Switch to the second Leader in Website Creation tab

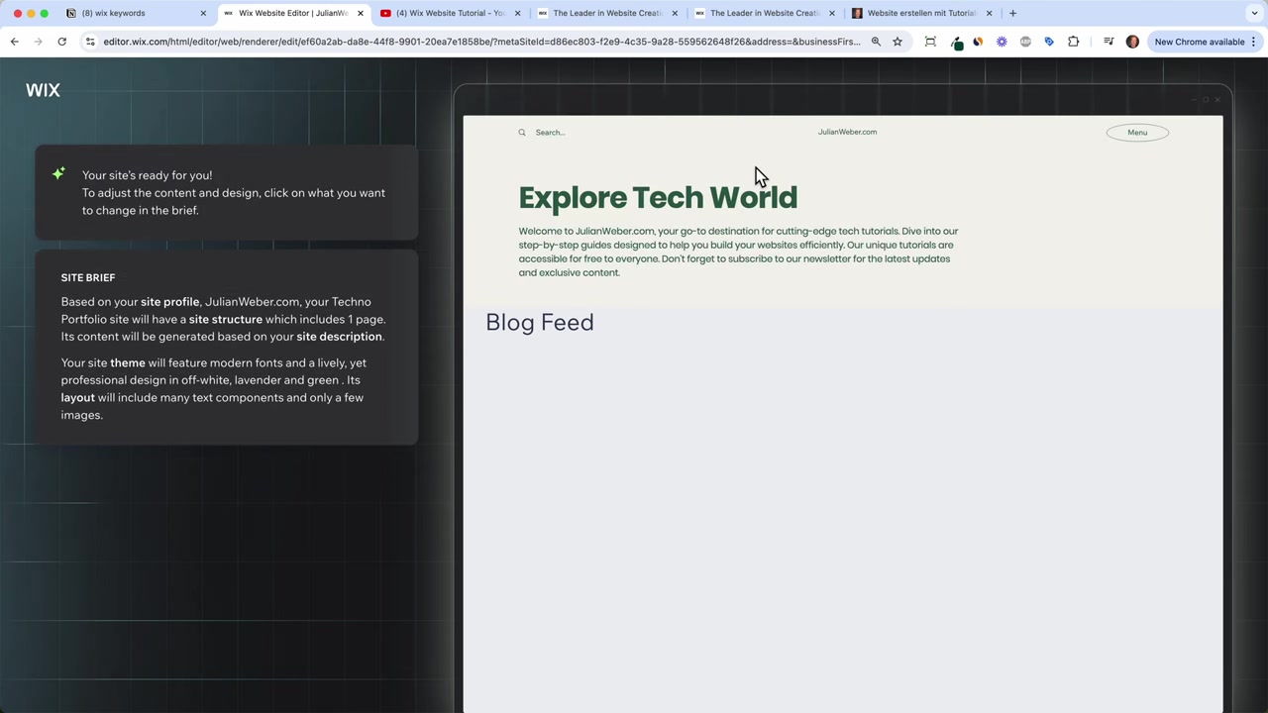764,13
